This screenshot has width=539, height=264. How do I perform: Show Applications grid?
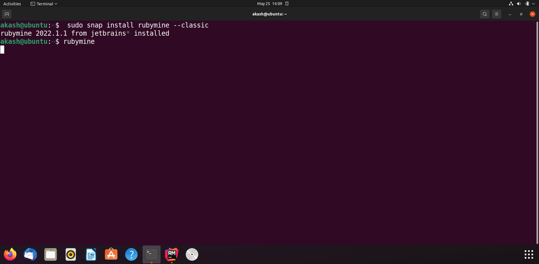(x=529, y=254)
